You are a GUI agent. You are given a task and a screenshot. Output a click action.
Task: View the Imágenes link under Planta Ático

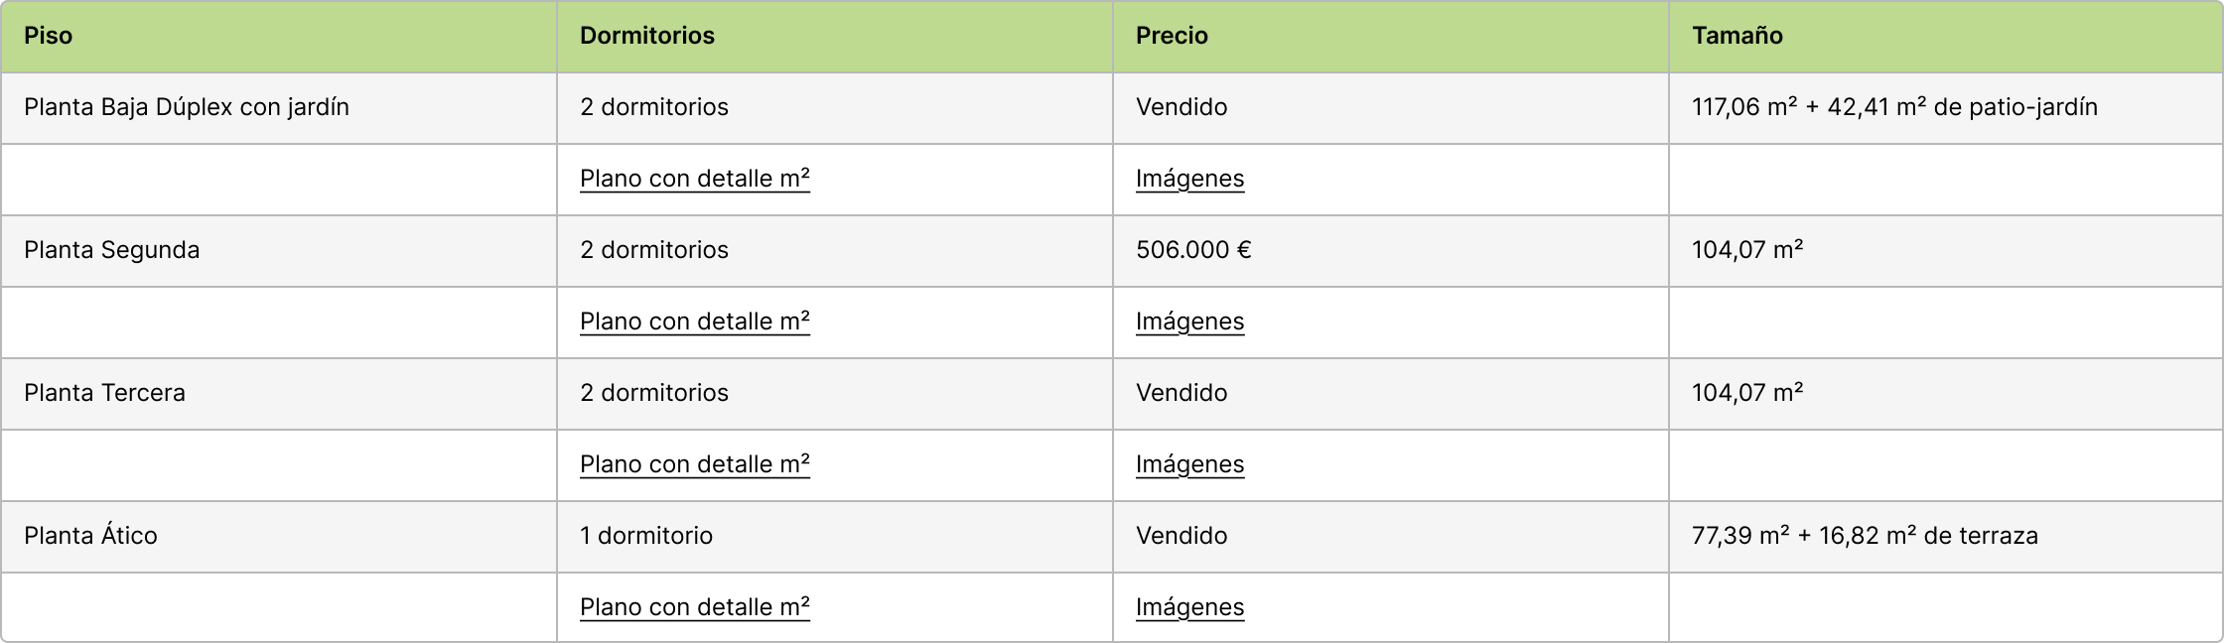point(1189,607)
